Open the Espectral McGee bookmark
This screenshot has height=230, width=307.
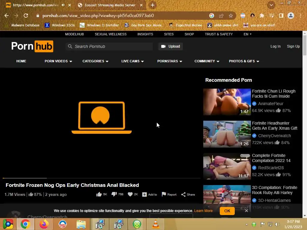pyautogui.click(x=185, y=25)
